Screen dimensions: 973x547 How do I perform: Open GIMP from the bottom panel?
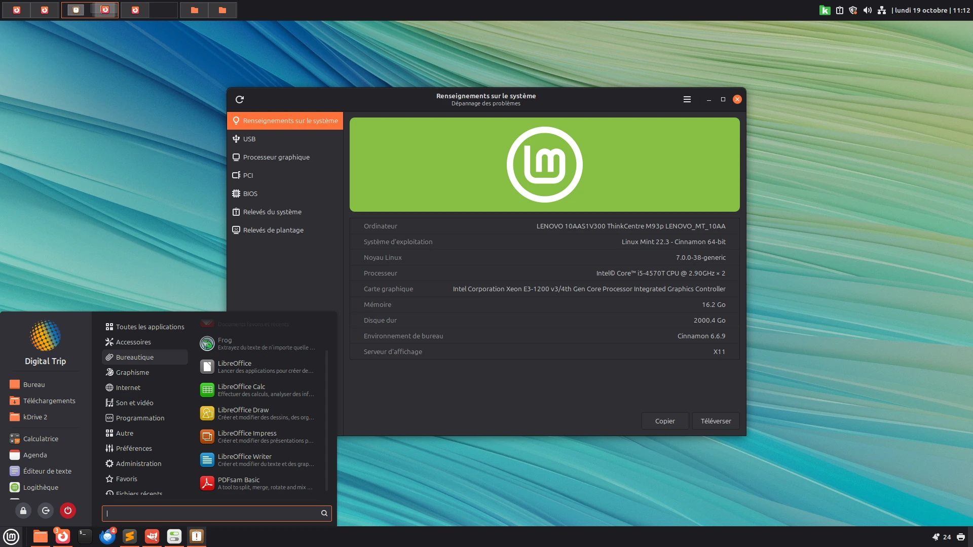152,536
